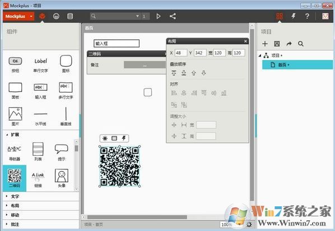Click the save icon in project panel

277,44
